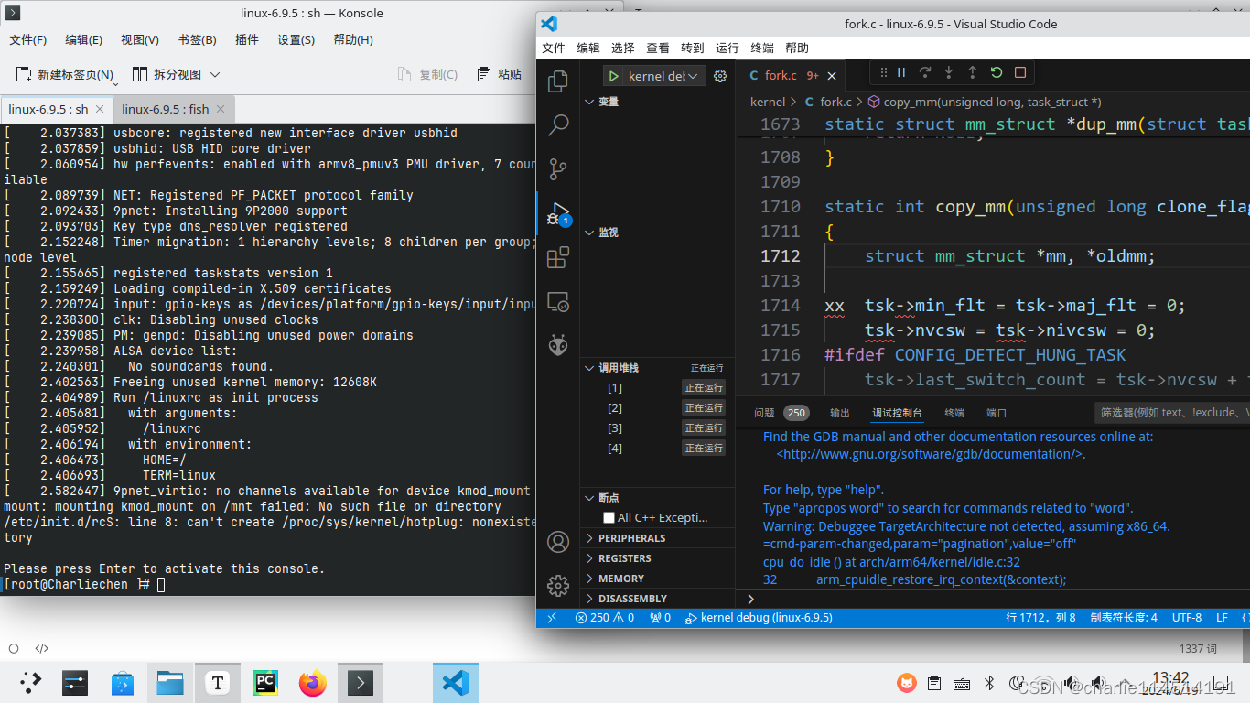The height and width of the screenshot is (703, 1250).
Task: Select the Run and Debug icon
Action: [558, 212]
